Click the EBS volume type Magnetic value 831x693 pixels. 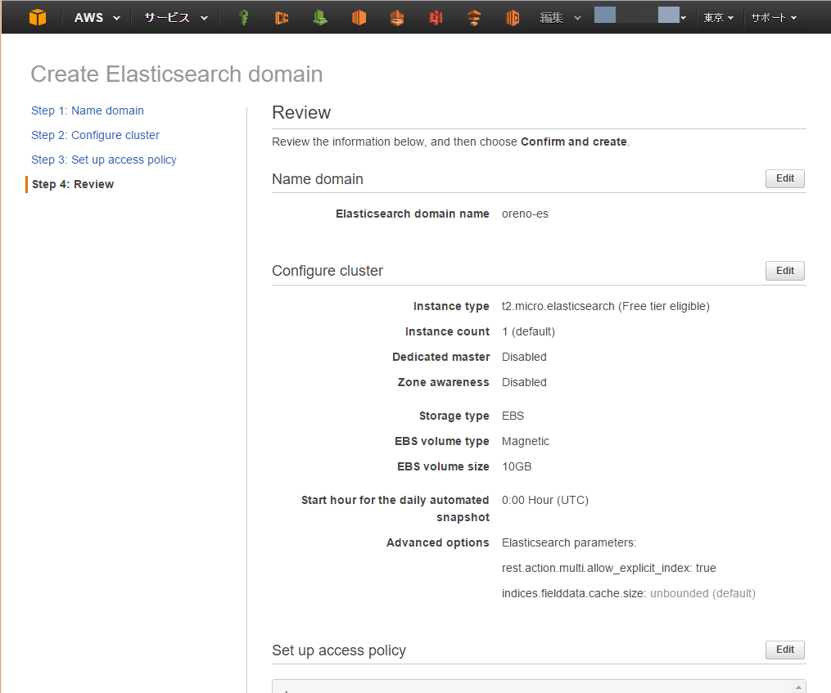[x=525, y=441]
